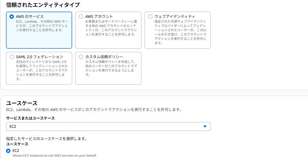Click the AWS アカウント card description text
This screenshot has width=308, height=159.
[x=111, y=28]
